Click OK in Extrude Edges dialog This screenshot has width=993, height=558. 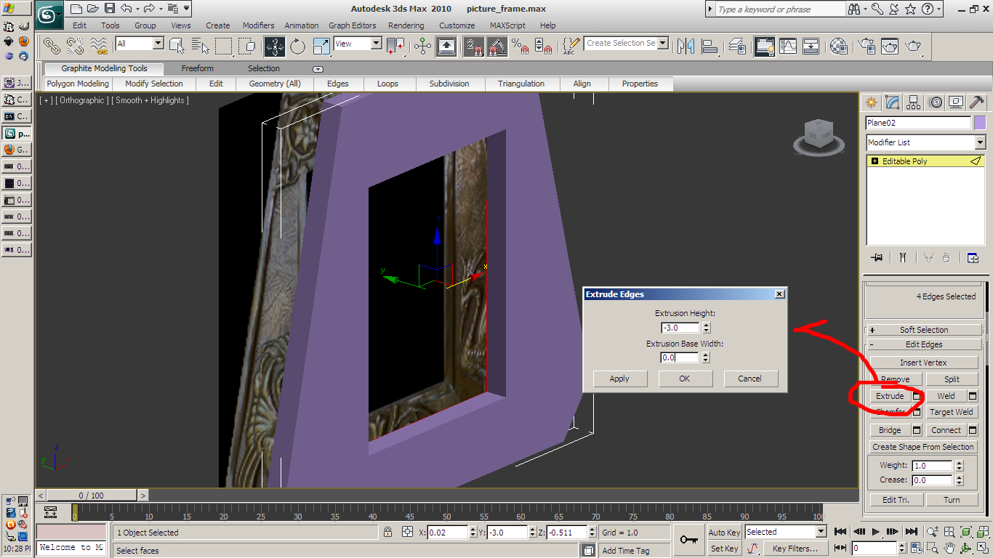point(684,379)
